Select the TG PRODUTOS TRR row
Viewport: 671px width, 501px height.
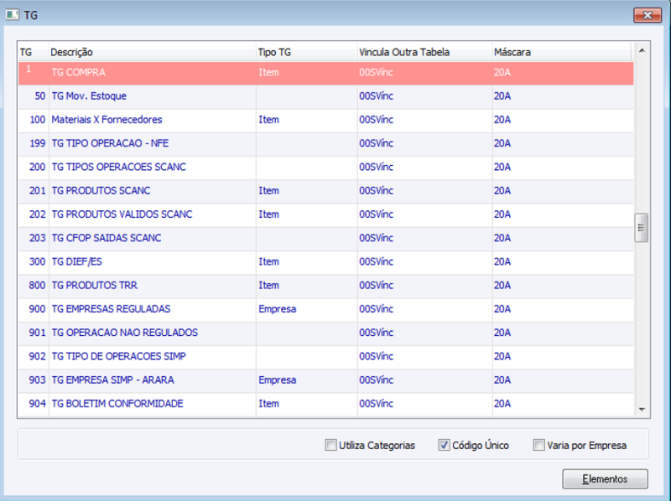click(326, 286)
